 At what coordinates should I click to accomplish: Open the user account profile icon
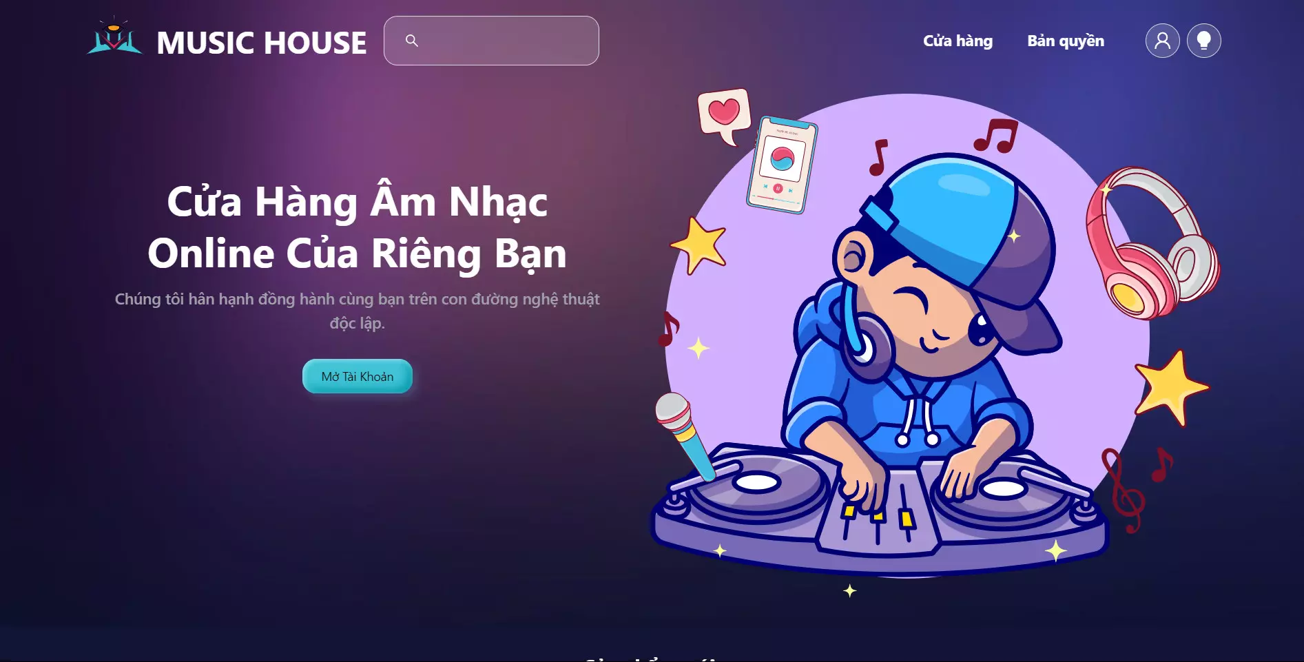1162,41
